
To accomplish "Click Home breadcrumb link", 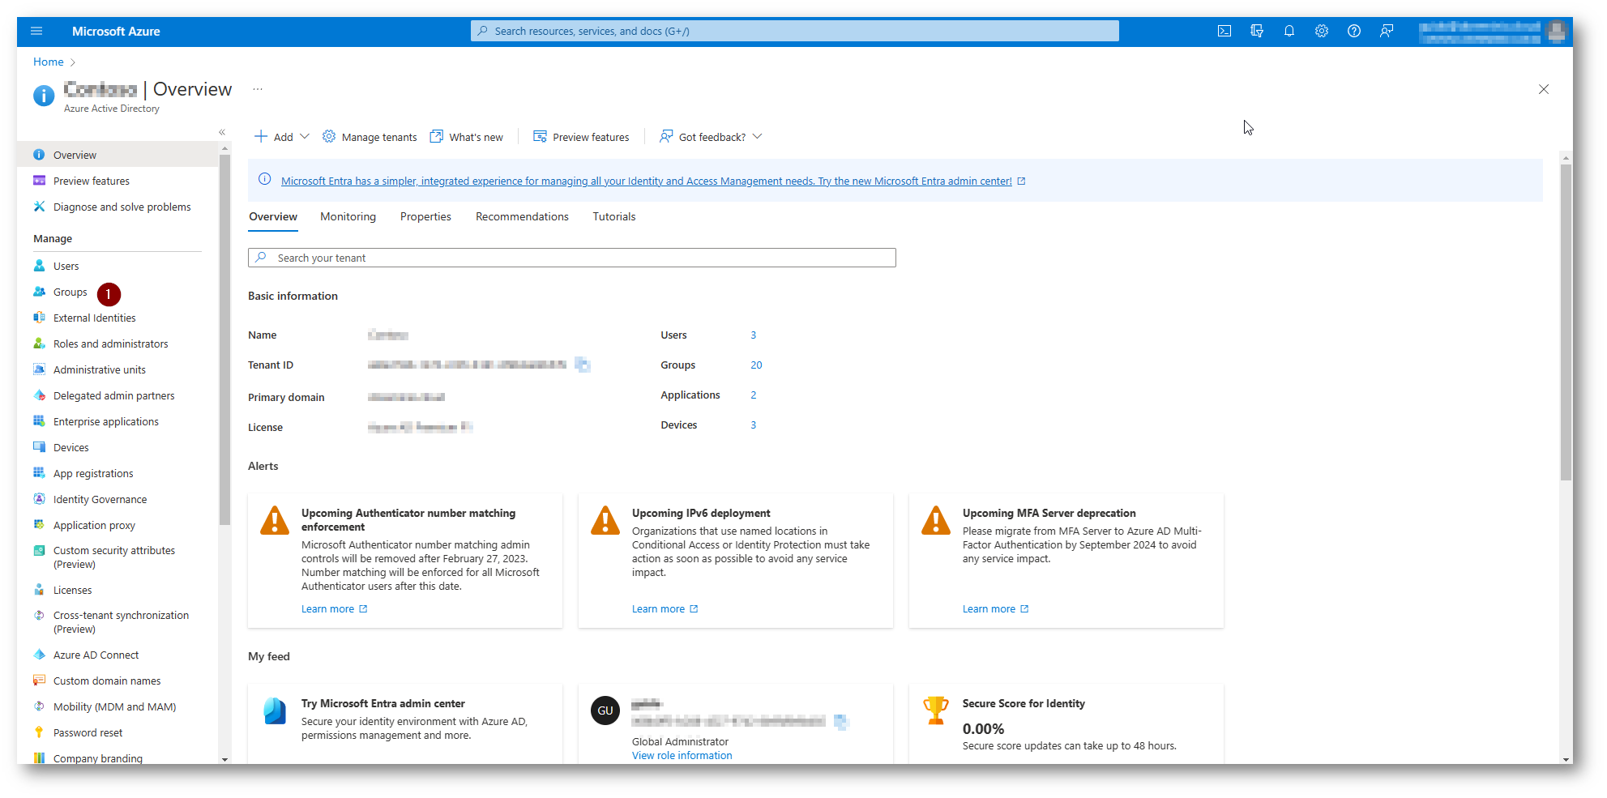I will click(x=49, y=62).
